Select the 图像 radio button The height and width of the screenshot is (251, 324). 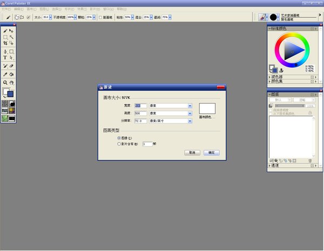coord(119,138)
